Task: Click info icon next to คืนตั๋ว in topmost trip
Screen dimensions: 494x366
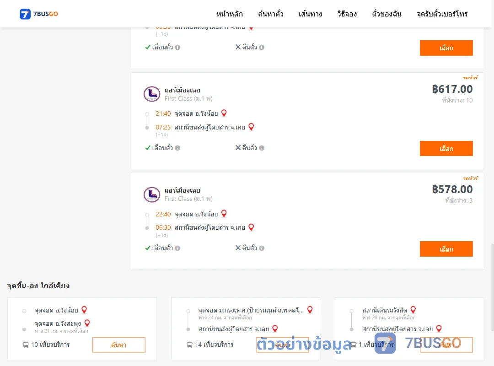Action: 262,47
